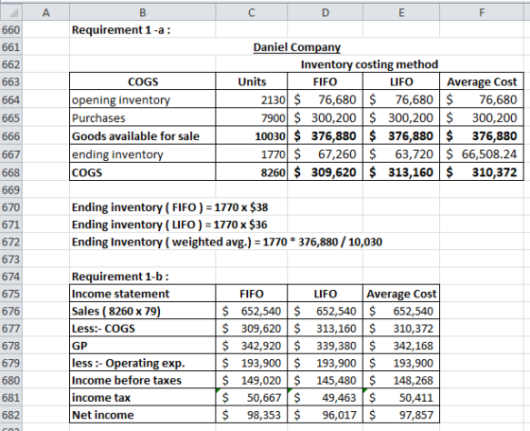Click 'less :- Operating exp.' label cell

coord(143,363)
